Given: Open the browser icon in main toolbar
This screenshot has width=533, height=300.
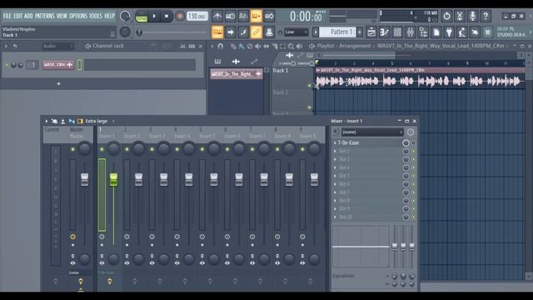Looking at the screenshot, I should pyautogui.click(x=423, y=32).
